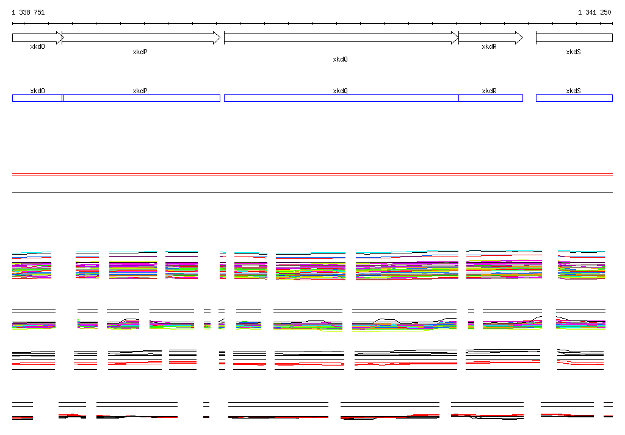Select the blue xkdS annotation box
This screenshot has width=625, height=435.
(574, 98)
